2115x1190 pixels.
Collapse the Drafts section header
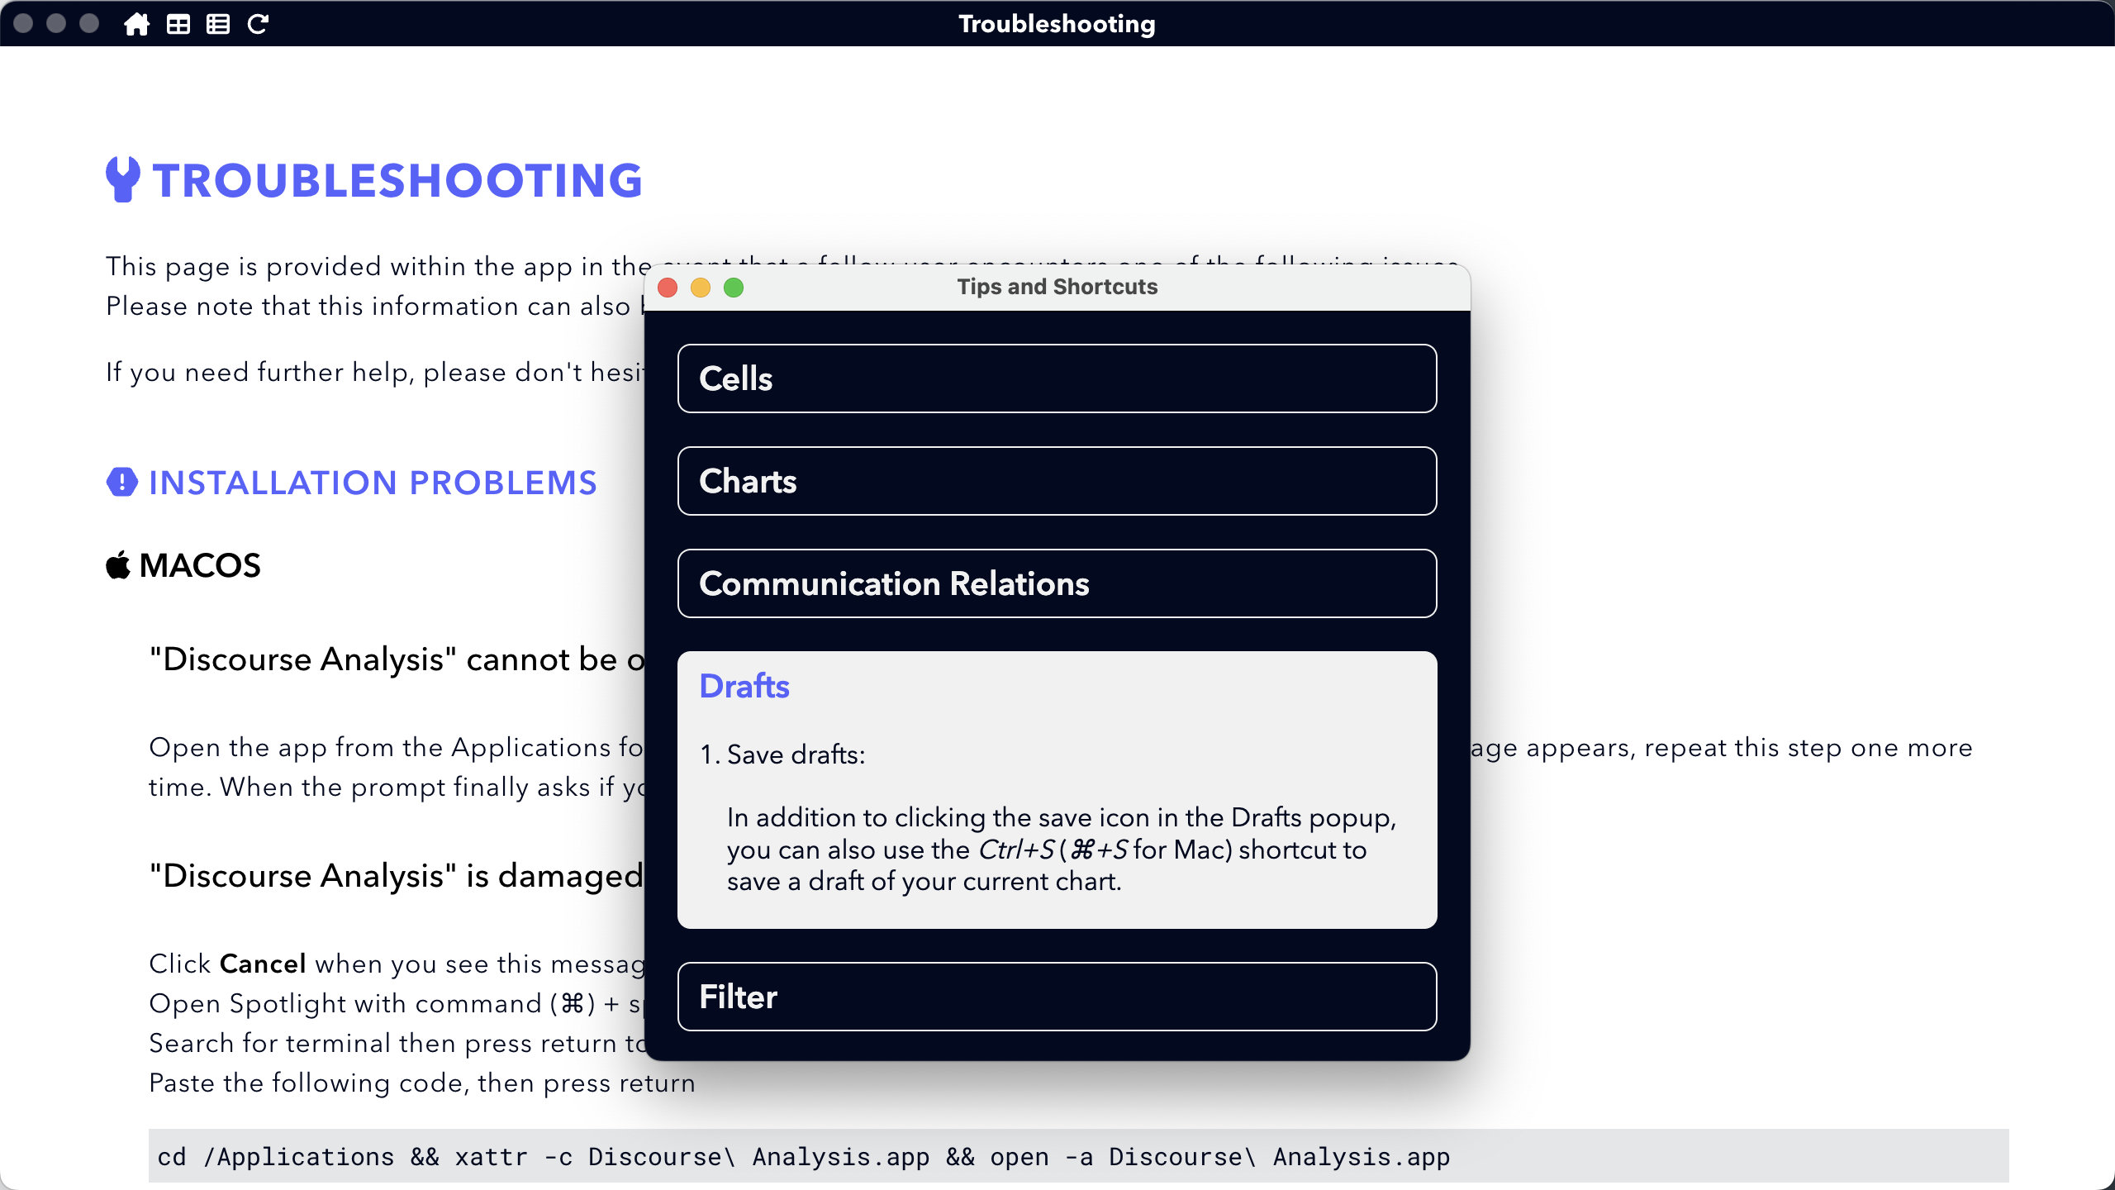(x=744, y=686)
